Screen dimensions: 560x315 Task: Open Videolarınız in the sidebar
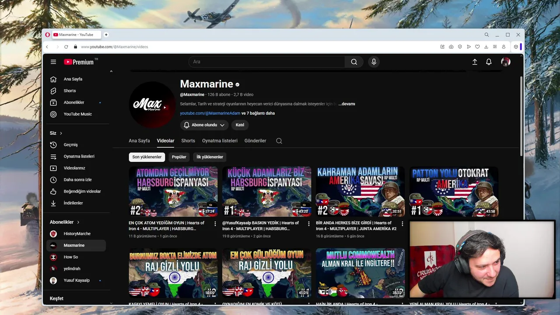click(x=76, y=168)
